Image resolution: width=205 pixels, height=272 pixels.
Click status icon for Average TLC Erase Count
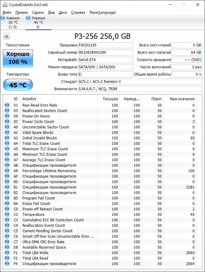click(7, 160)
